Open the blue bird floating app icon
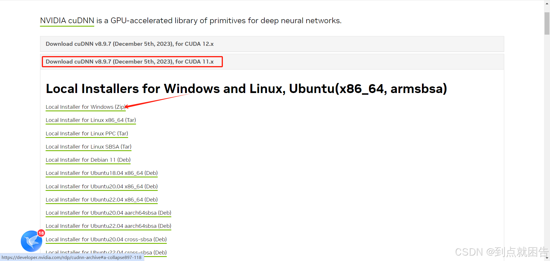Screen dimensions: 550x261 tap(32, 241)
